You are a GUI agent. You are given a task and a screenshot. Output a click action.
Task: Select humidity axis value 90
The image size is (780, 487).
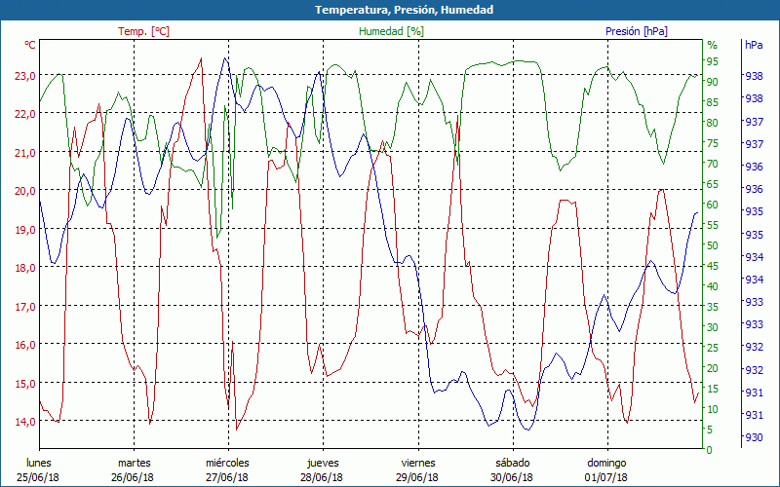pyautogui.click(x=713, y=82)
